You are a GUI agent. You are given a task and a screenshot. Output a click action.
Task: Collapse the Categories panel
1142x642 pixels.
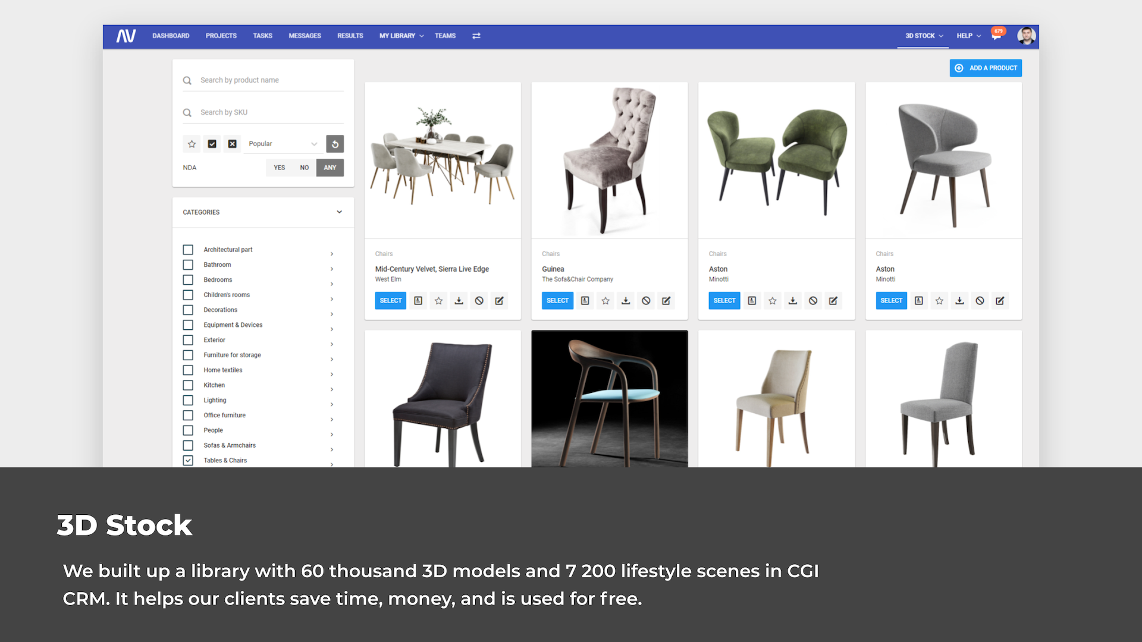click(339, 212)
